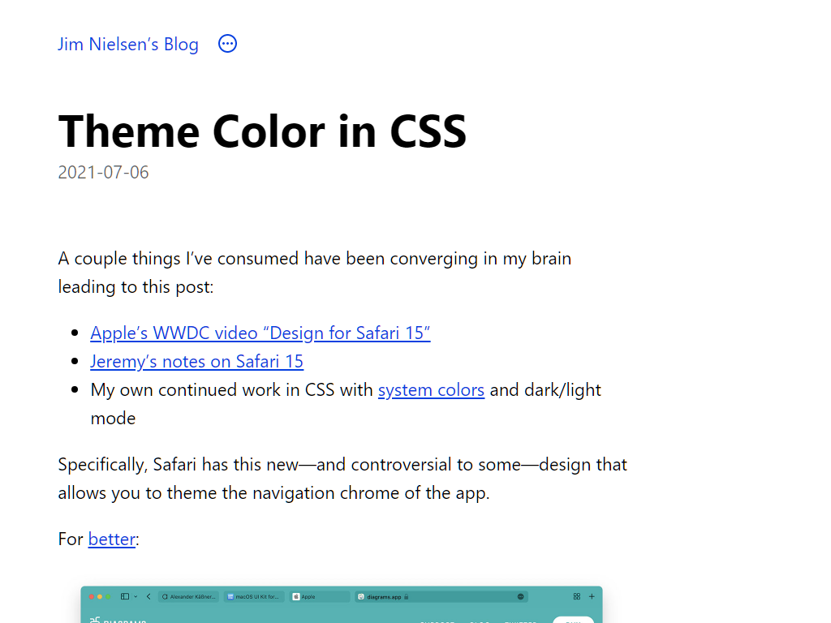The height and width of the screenshot is (623, 831).
Task: Click the paragraph starting "Specifically, Safari has"
Action: (342, 479)
